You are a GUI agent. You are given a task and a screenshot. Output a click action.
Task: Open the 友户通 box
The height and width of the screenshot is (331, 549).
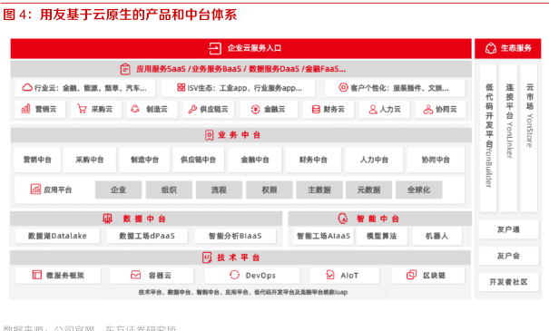[x=508, y=229]
